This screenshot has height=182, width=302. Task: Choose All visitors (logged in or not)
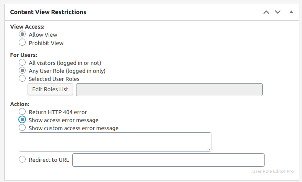(22, 62)
